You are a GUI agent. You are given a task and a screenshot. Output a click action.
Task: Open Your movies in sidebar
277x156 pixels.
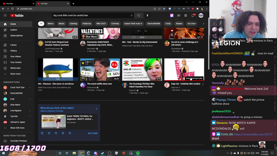(x=16, y=62)
